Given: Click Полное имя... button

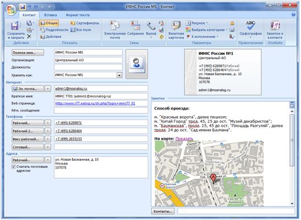Looking at the screenshot, I should [x=28, y=52].
